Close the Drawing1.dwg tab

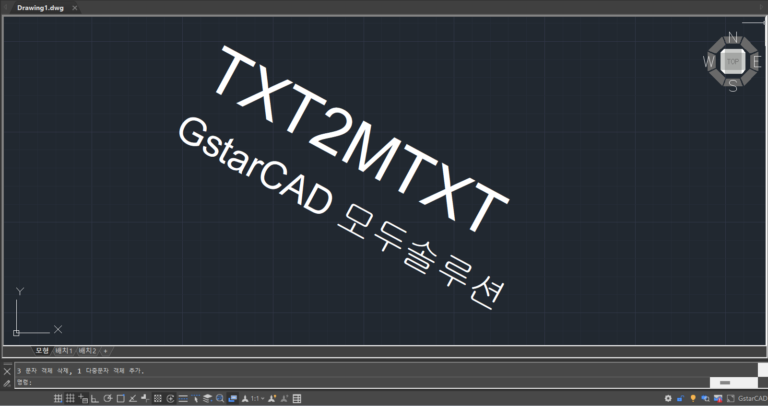(75, 8)
